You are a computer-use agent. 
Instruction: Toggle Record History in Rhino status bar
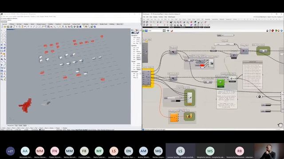pos(92,129)
